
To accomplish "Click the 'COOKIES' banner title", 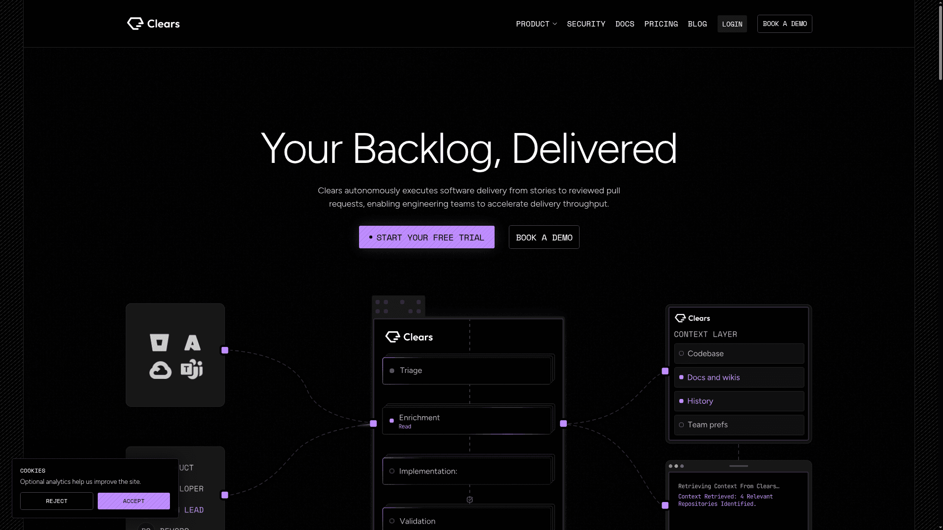I will click(x=32, y=471).
